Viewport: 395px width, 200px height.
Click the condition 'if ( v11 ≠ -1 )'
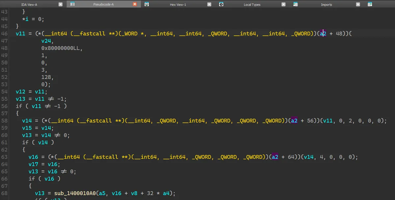point(41,106)
